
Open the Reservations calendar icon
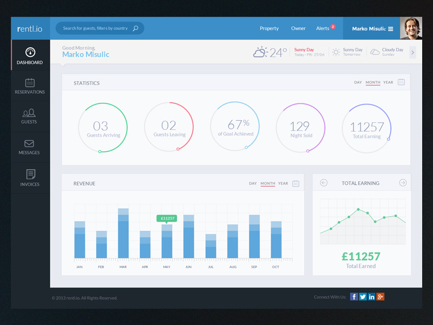(30, 83)
